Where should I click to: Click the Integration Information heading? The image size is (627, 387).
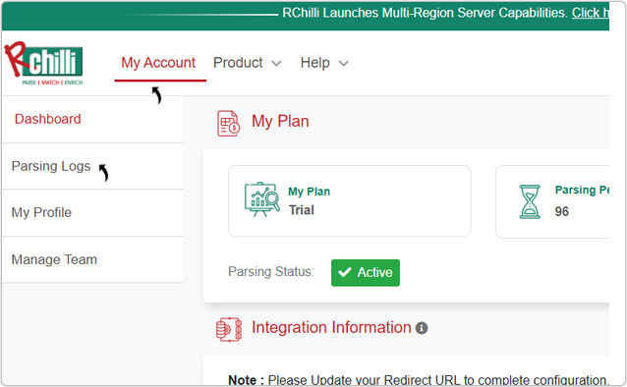[331, 327]
